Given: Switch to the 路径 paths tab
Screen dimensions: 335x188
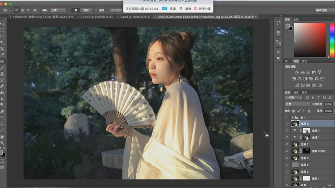Looking at the screenshot, I should [x=305, y=93].
